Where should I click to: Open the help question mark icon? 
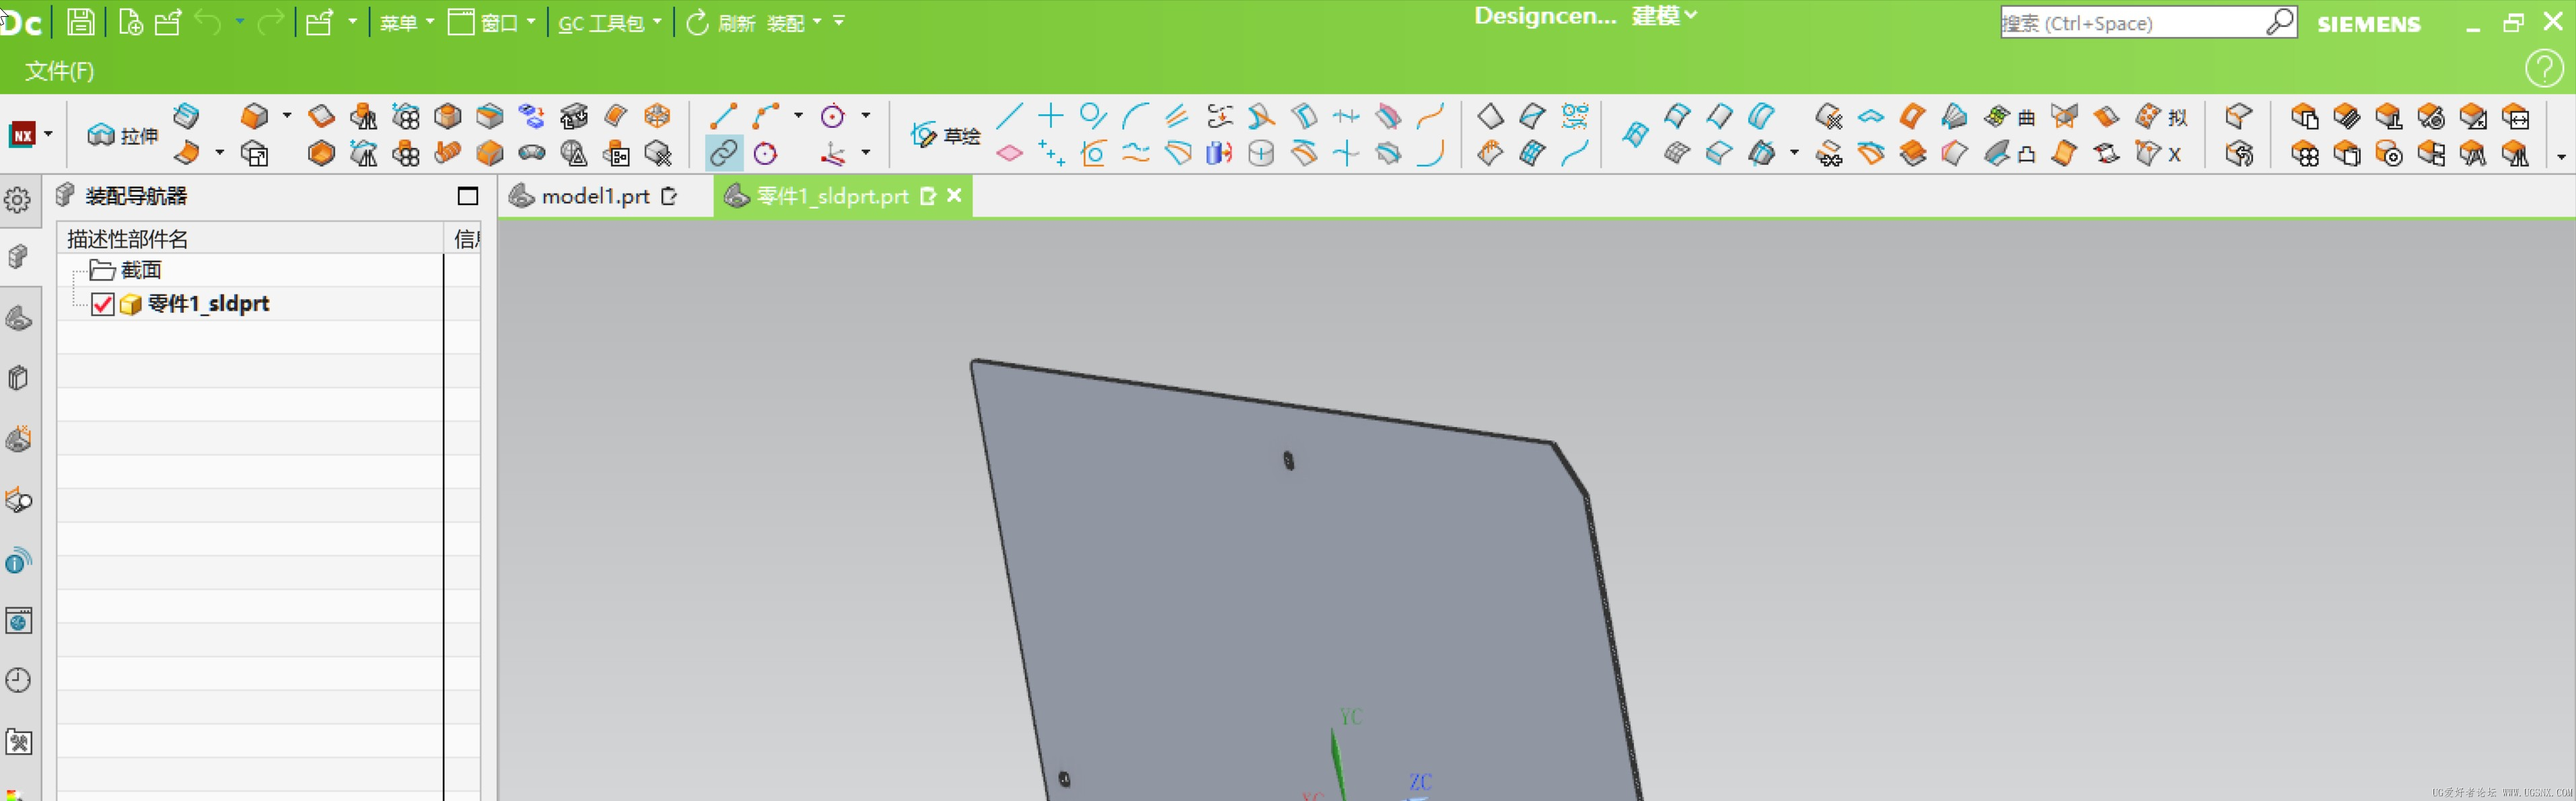2544,69
